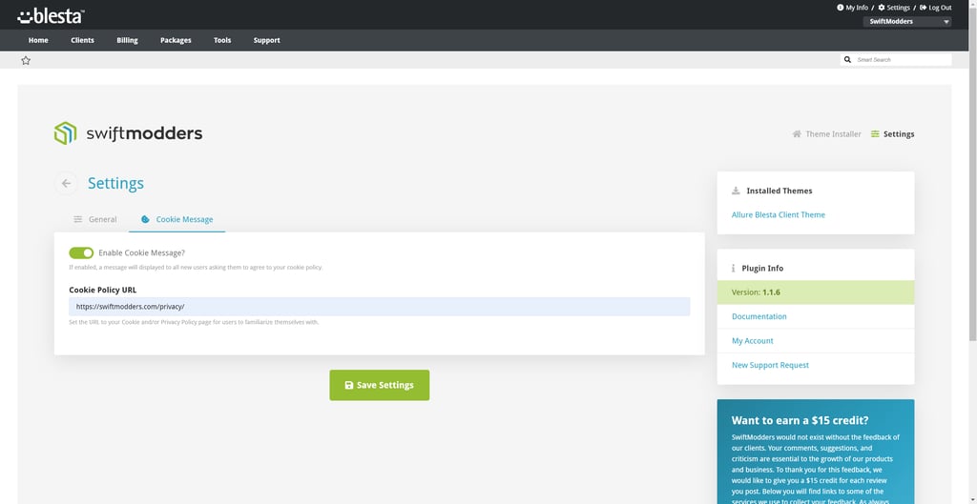Open the Documentation link
The height and width of the screenshot is (504, 977).
coord(759,316)
